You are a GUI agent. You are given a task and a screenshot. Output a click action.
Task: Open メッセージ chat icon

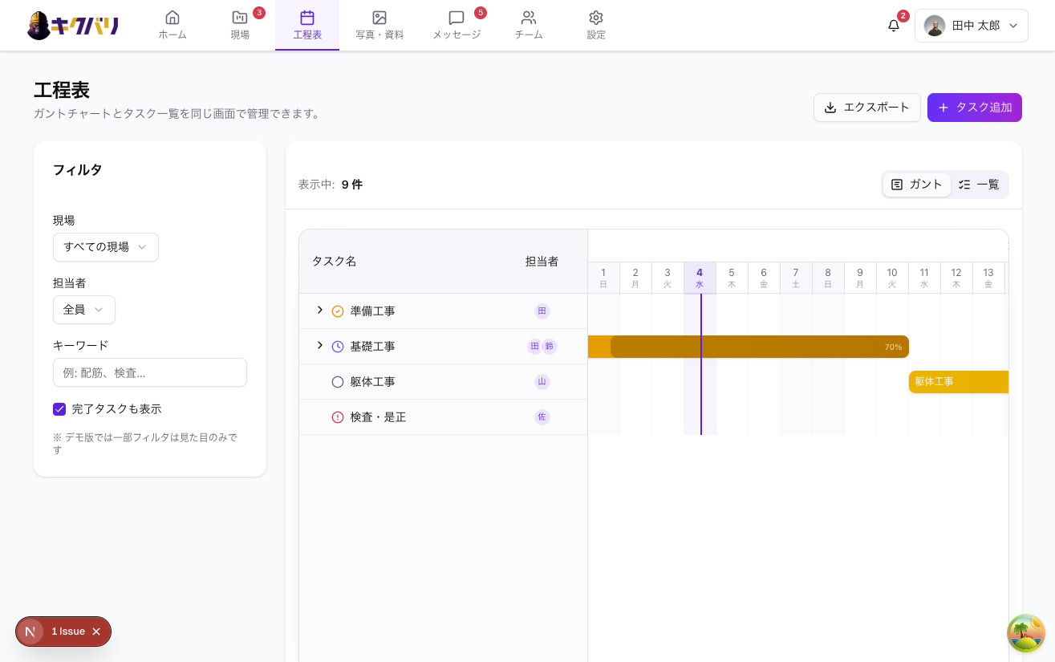click(x=456, y=18)
